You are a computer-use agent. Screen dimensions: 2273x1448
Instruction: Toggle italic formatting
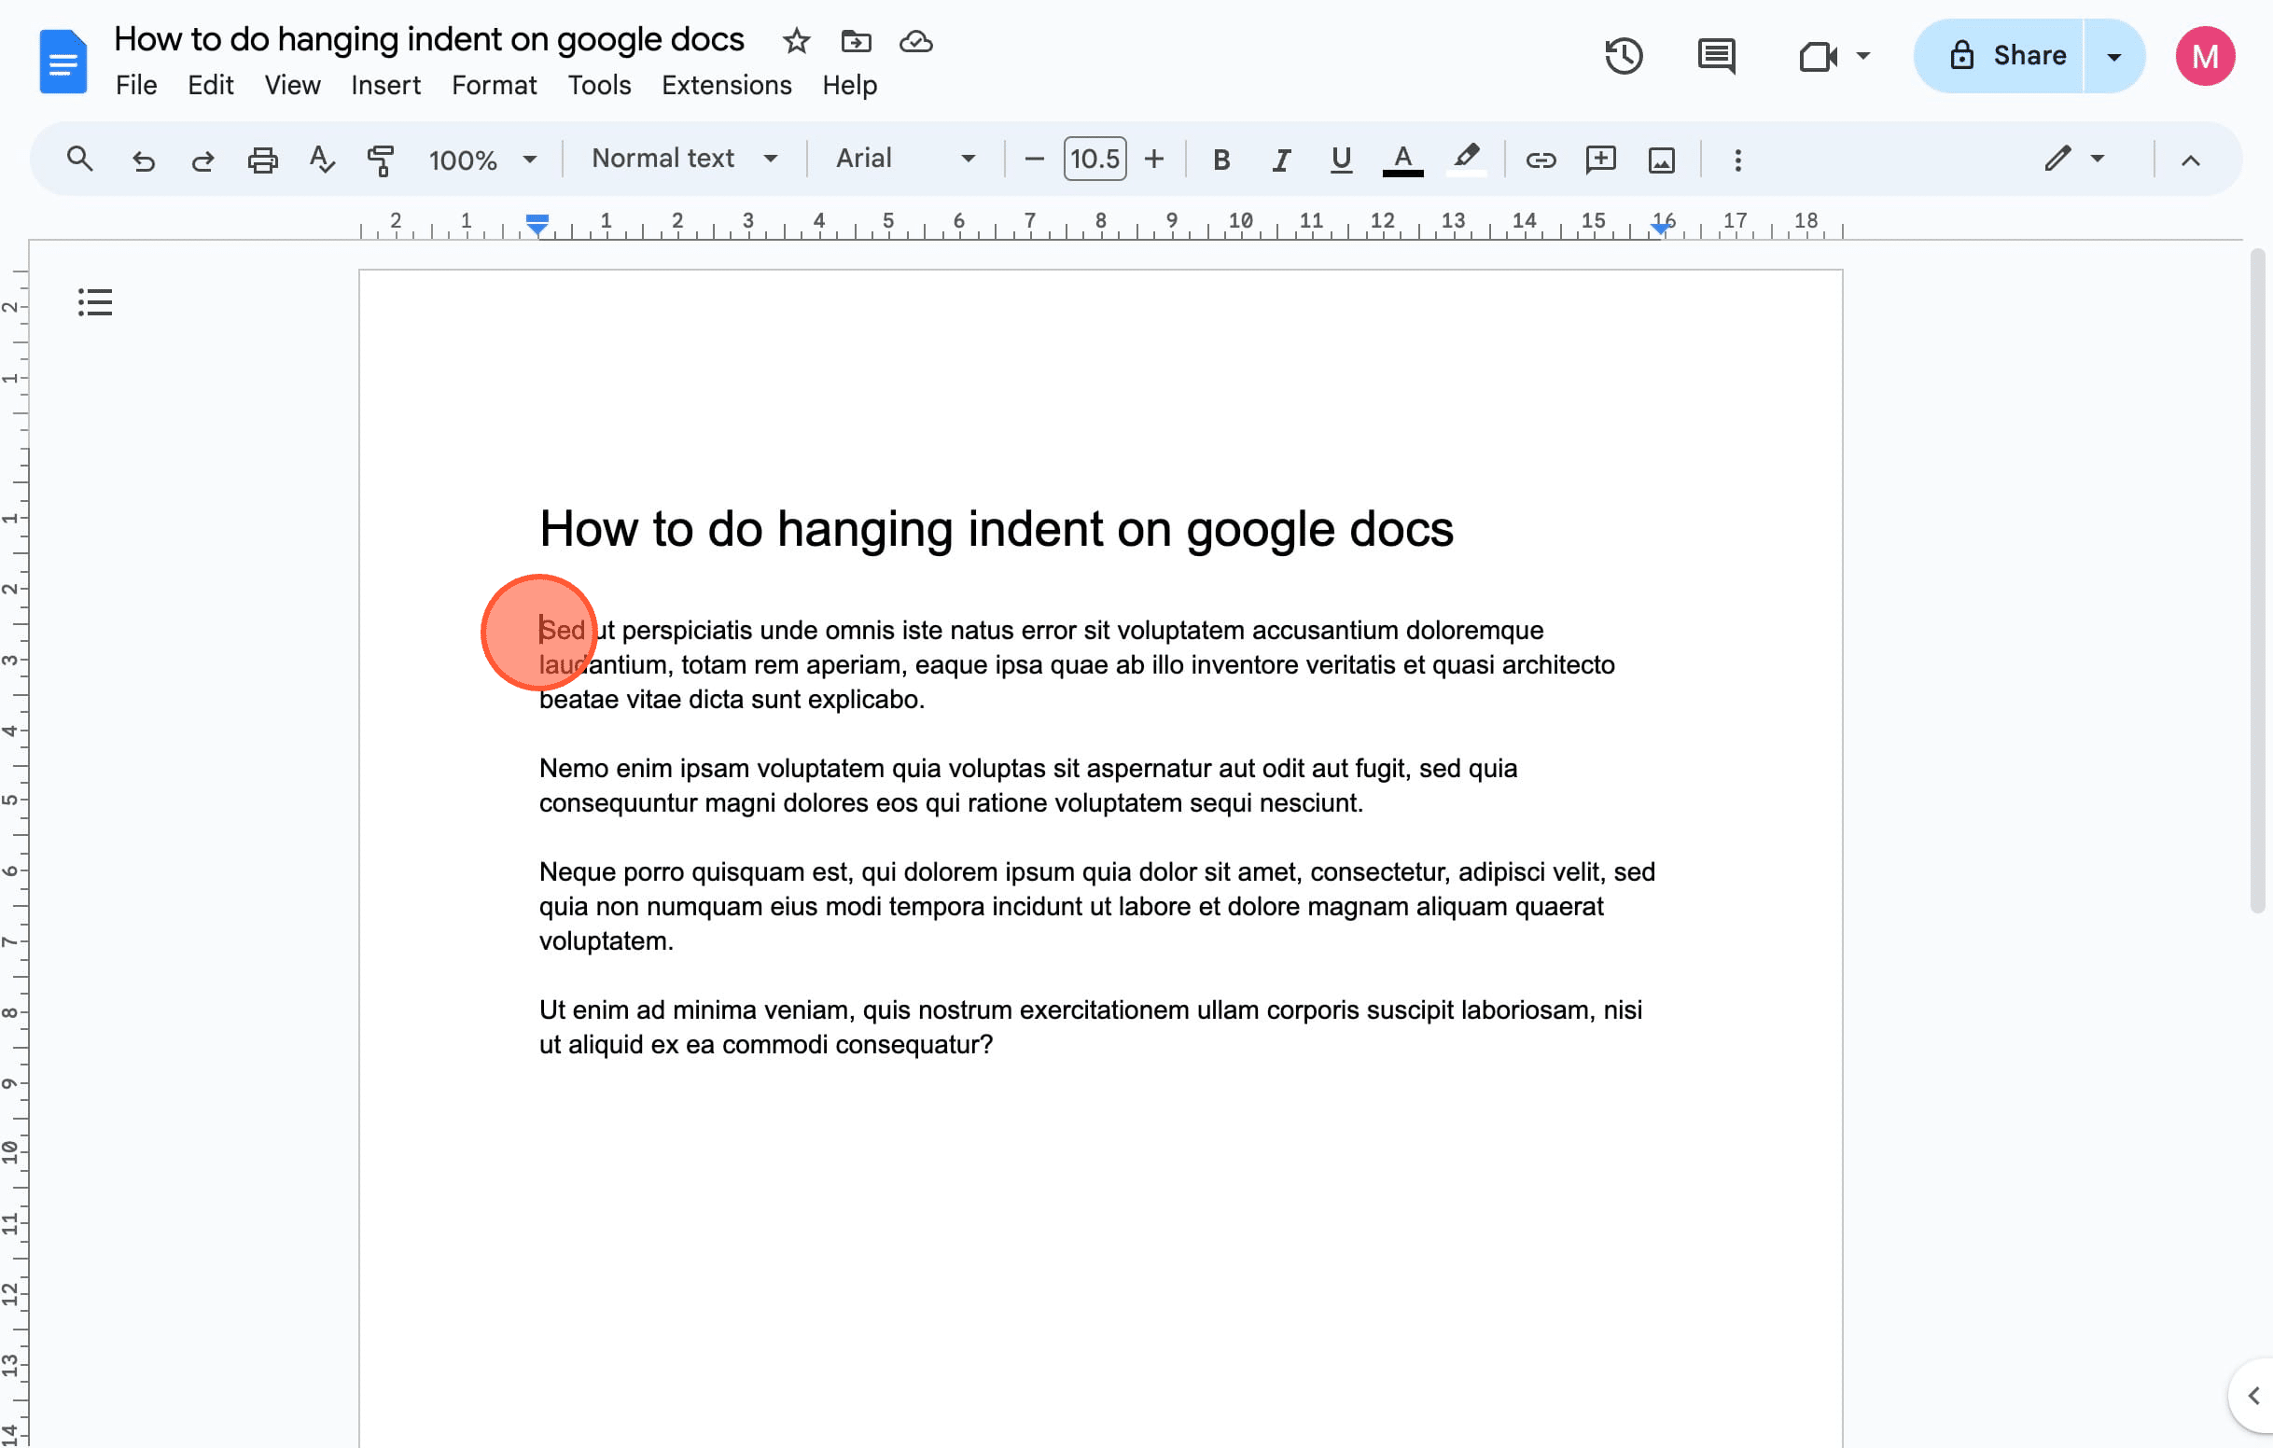(x=1281, y=160)
